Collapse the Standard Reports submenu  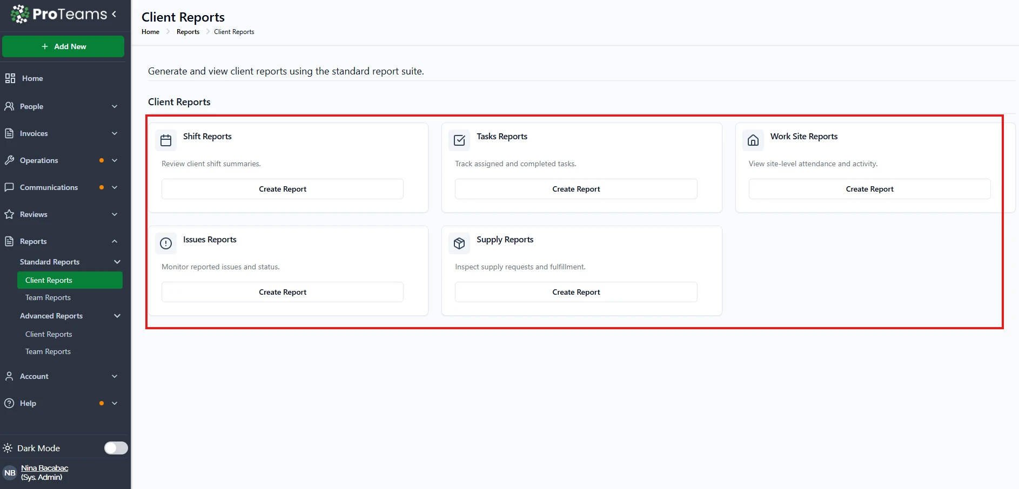click(117, 262)
